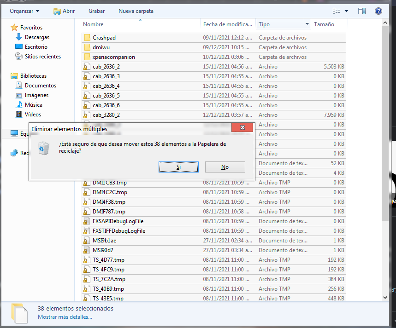
Task: Click the network Red icon
Action: pyautogui.click(x=14, y=153)
